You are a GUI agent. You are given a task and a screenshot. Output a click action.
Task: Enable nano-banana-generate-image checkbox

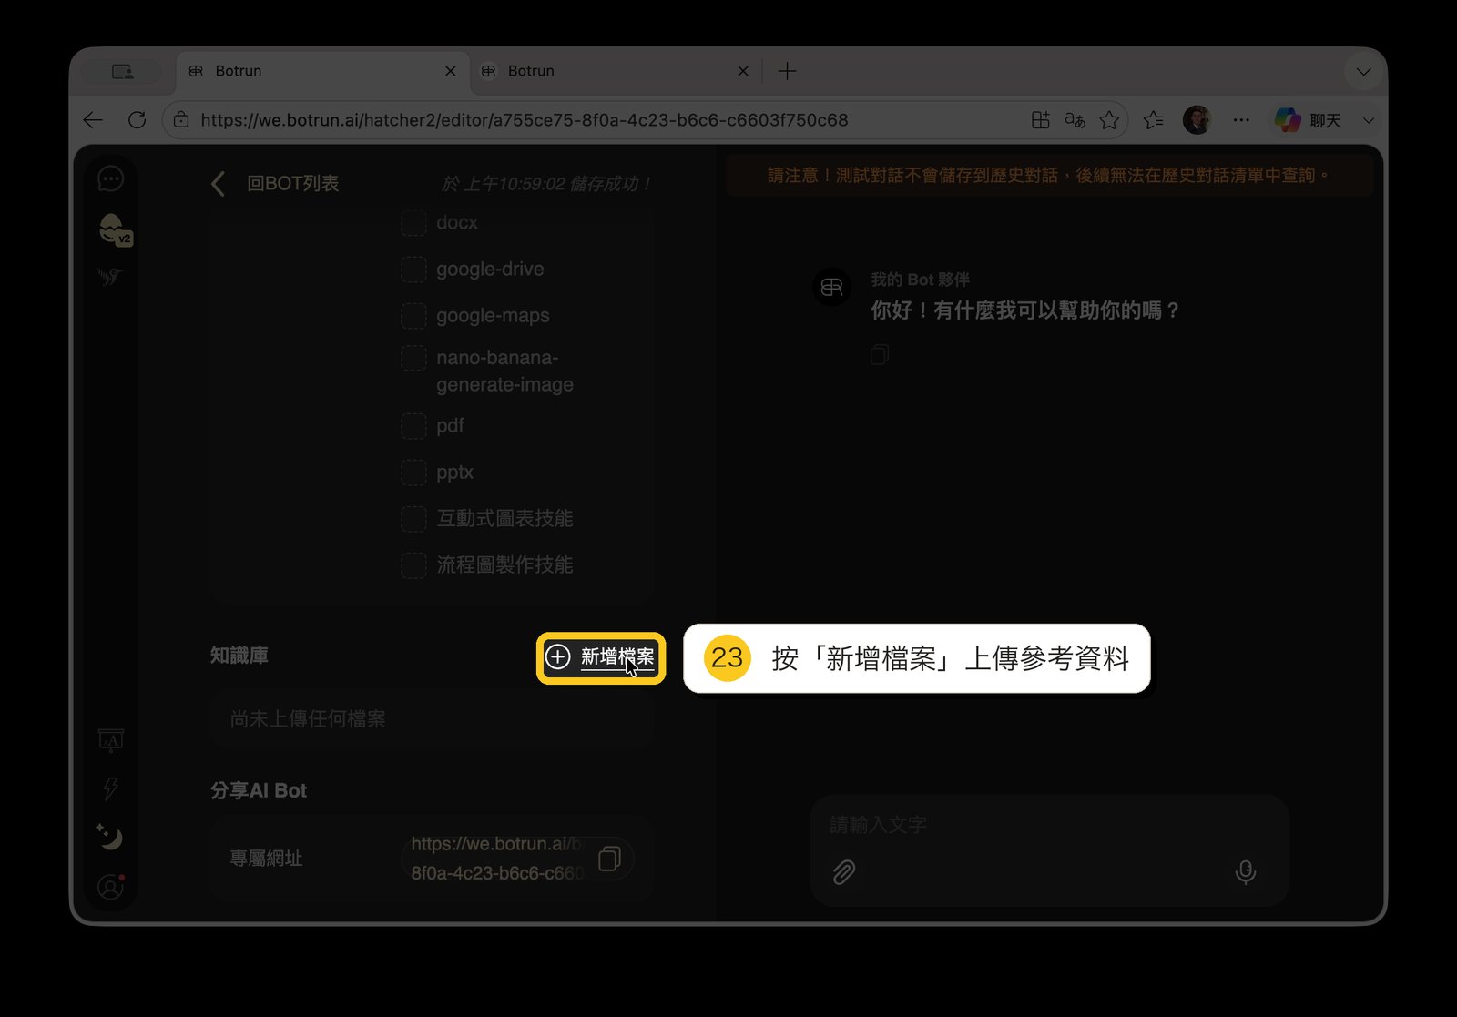tap(413, 358)
